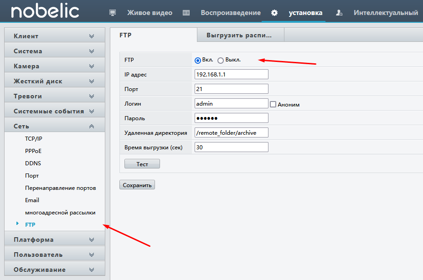423x280 pixels.
Task: Click the IP адрес input field
Action: click(232, 74)
